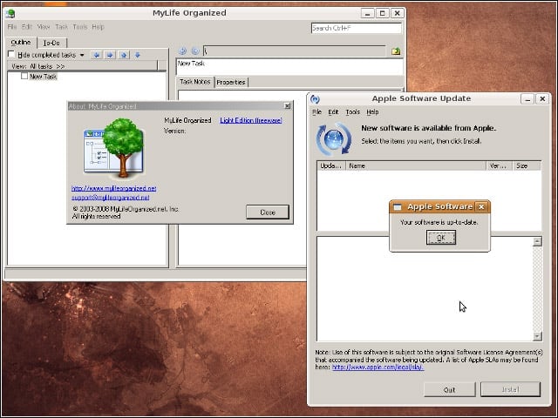558x418 pixels.
Task: Close the Apple Software popup with X
Action: click(x=481, y=207)
